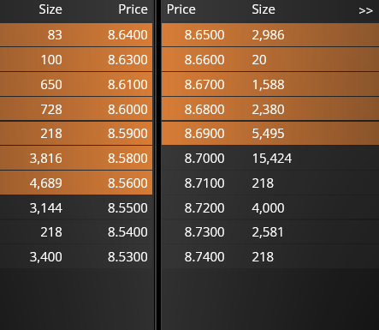The width and height of the screenshot is (379, 330).
Task: Pick ask price 8.7200 row
Action: (x=270, y=207)
